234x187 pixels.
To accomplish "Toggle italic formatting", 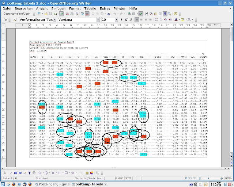I will click(x=126, y=19).
